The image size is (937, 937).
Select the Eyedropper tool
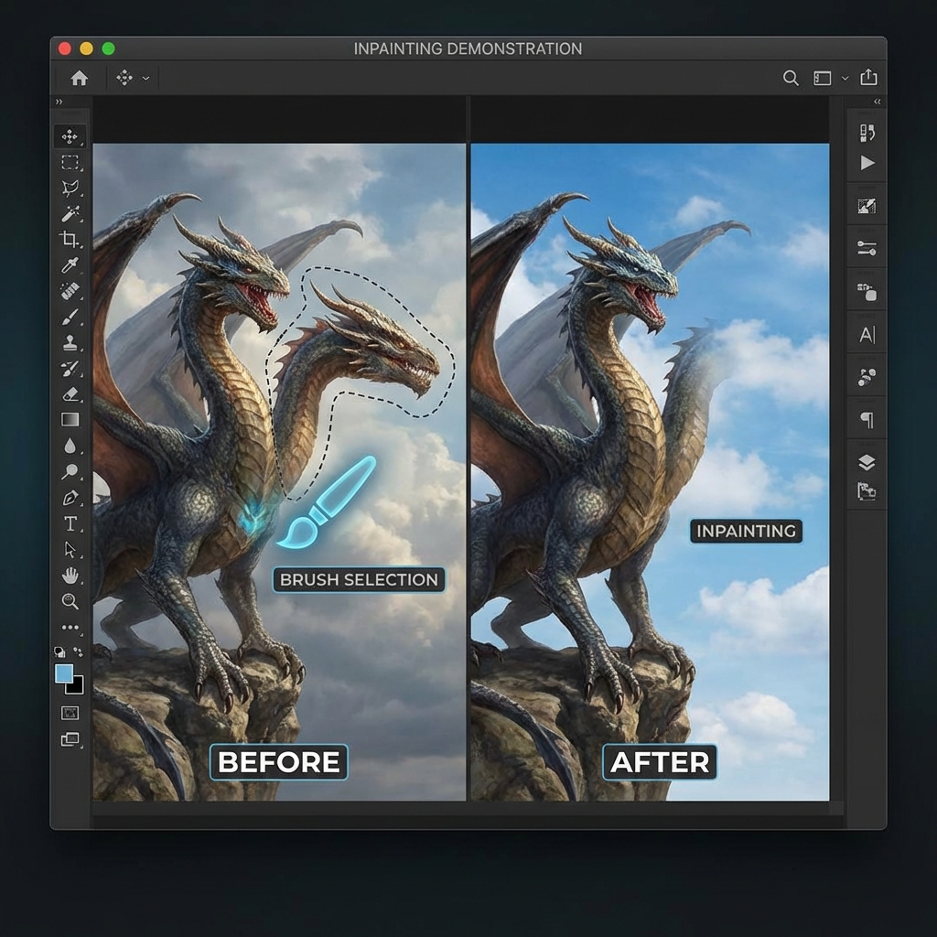(x=70, y=265)
